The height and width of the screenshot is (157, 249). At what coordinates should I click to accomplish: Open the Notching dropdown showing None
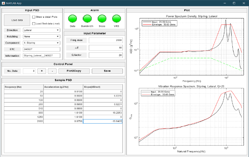click(42, 36)
